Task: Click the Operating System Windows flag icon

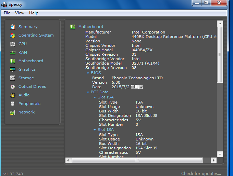Action: tap(13, 36)
